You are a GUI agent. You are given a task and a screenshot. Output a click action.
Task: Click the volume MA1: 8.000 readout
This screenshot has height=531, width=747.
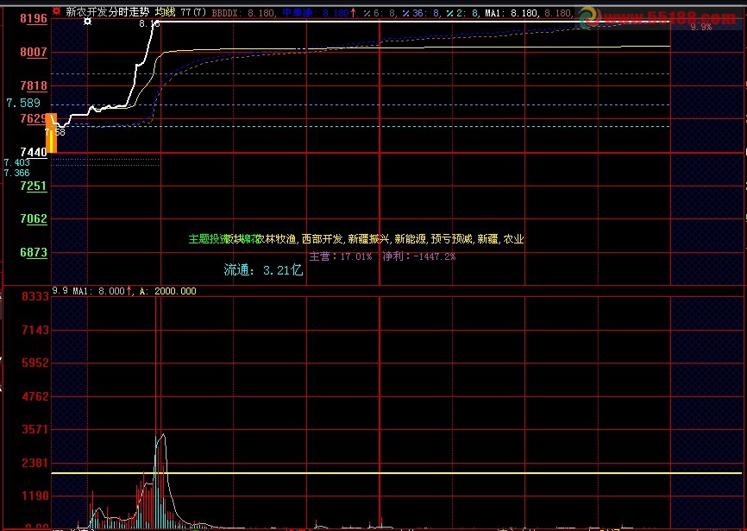[x=103, y=291]
